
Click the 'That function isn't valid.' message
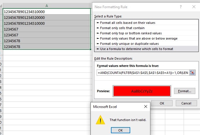(x=128, y=120)
